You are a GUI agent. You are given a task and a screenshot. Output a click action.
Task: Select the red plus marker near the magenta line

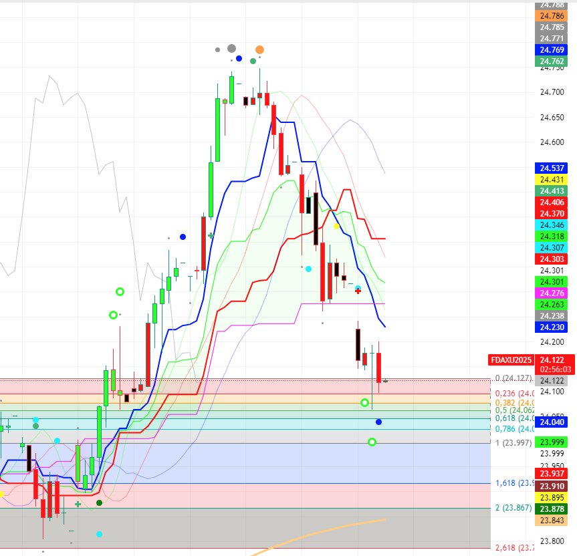[358, 291]
